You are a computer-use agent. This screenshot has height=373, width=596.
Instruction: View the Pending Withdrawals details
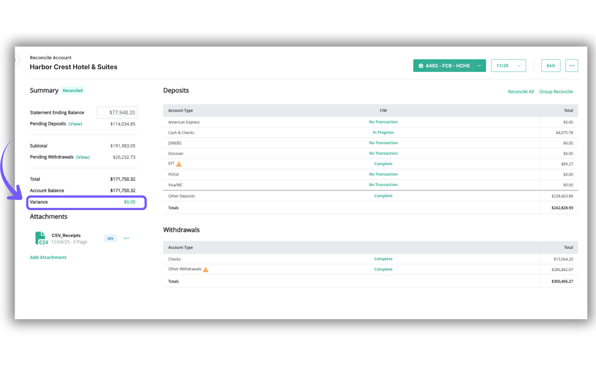(83, 157)
